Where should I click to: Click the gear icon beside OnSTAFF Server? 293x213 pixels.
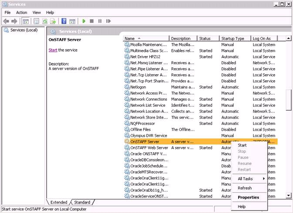coord(127,141)
